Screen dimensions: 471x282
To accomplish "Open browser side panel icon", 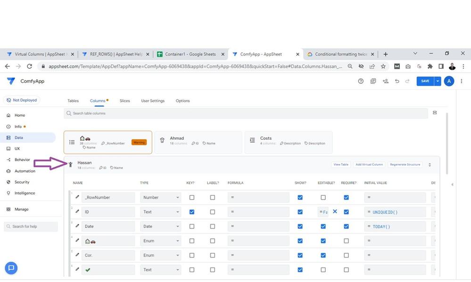I will 441,66.
